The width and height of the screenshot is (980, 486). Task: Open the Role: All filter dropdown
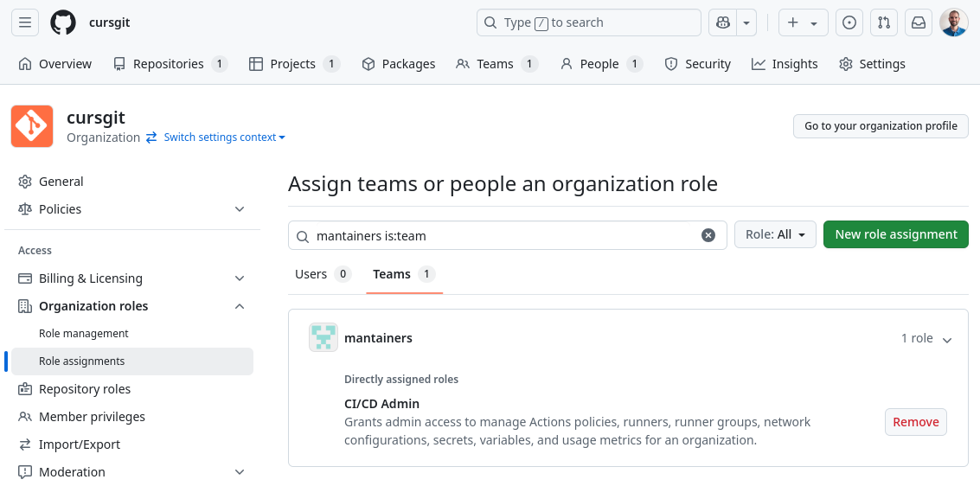click(775, 234)
